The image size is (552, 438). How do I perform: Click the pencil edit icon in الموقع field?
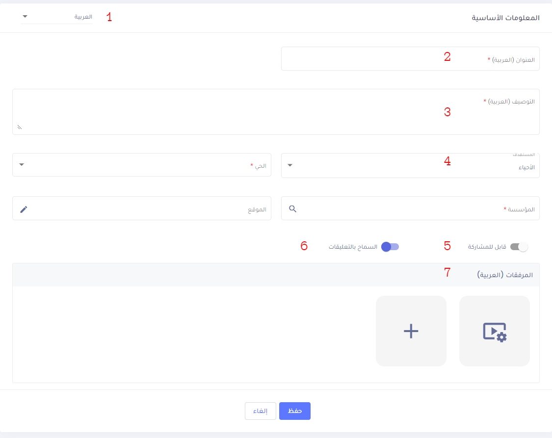(24, 209)
